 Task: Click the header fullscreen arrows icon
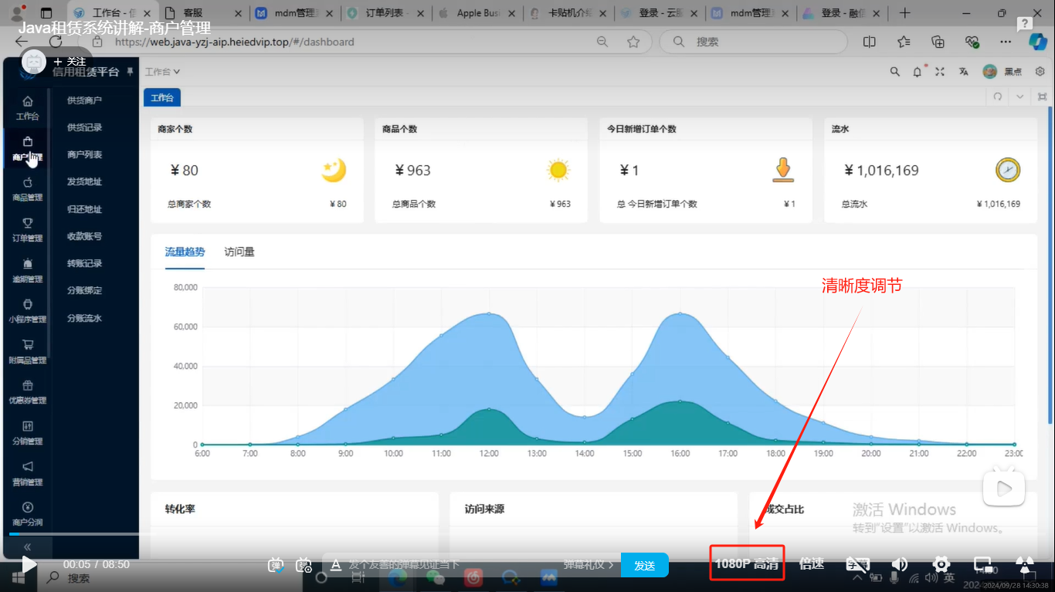click(x=940, y=72)
